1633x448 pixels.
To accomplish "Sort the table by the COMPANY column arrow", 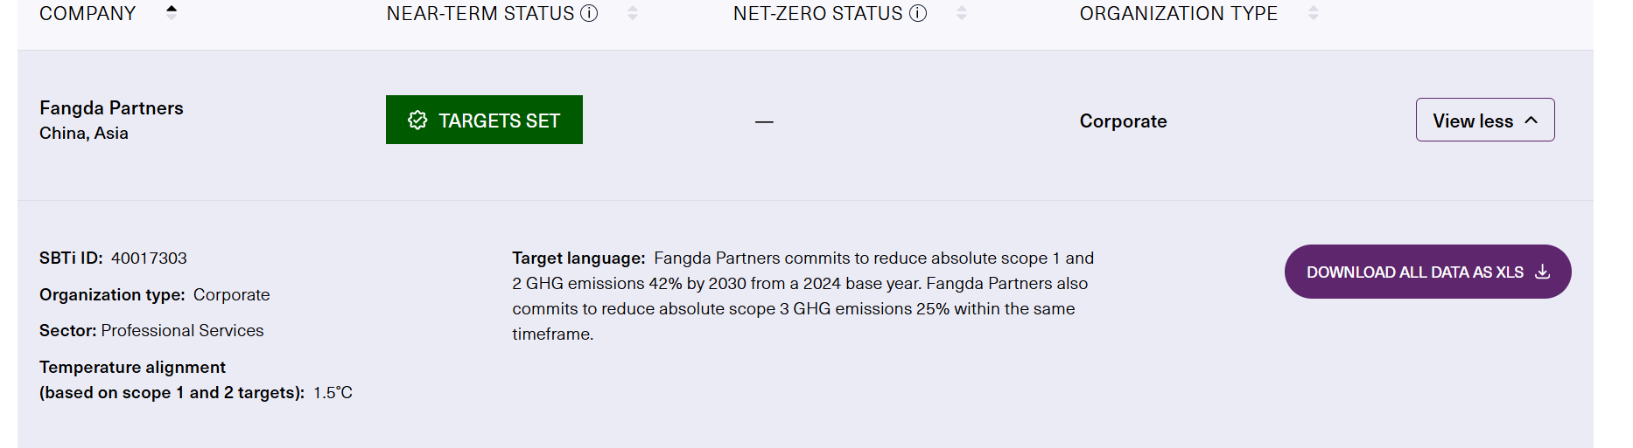I will point(172,12).
